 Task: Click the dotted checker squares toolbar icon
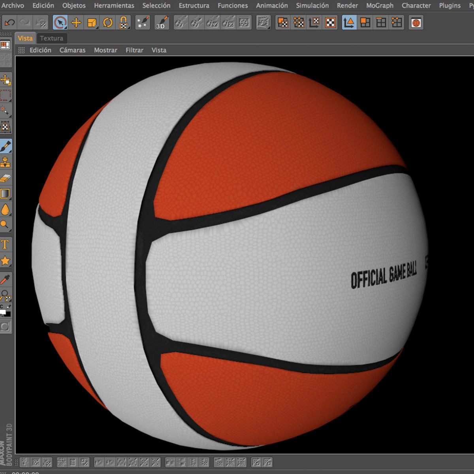click(299, 23)
